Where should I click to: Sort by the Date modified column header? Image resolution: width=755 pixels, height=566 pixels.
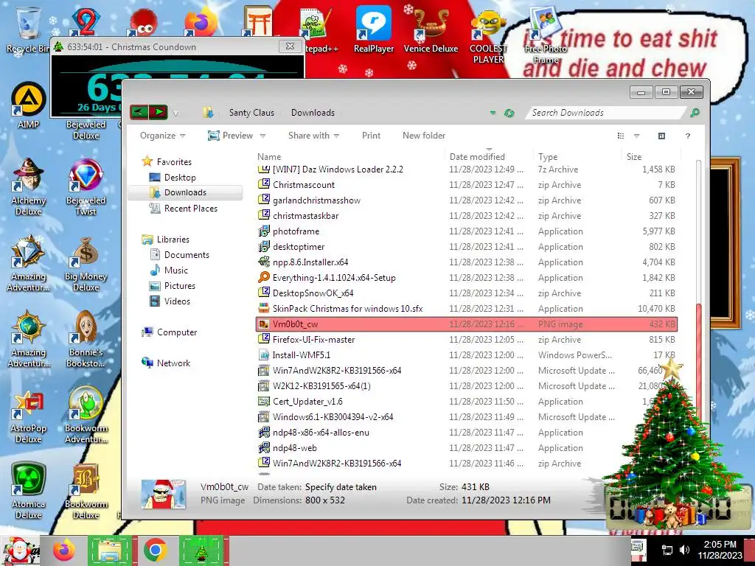[x=488, y=156]
